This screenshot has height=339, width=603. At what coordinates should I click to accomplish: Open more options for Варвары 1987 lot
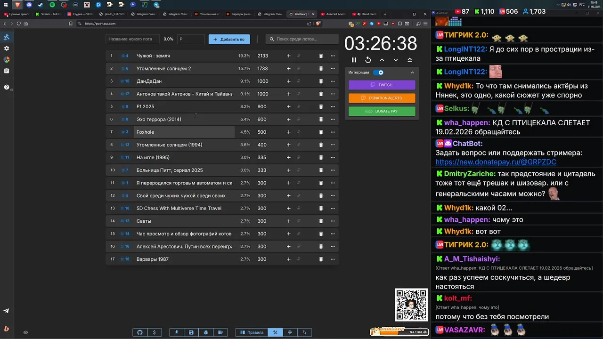(x=333, y=259)
